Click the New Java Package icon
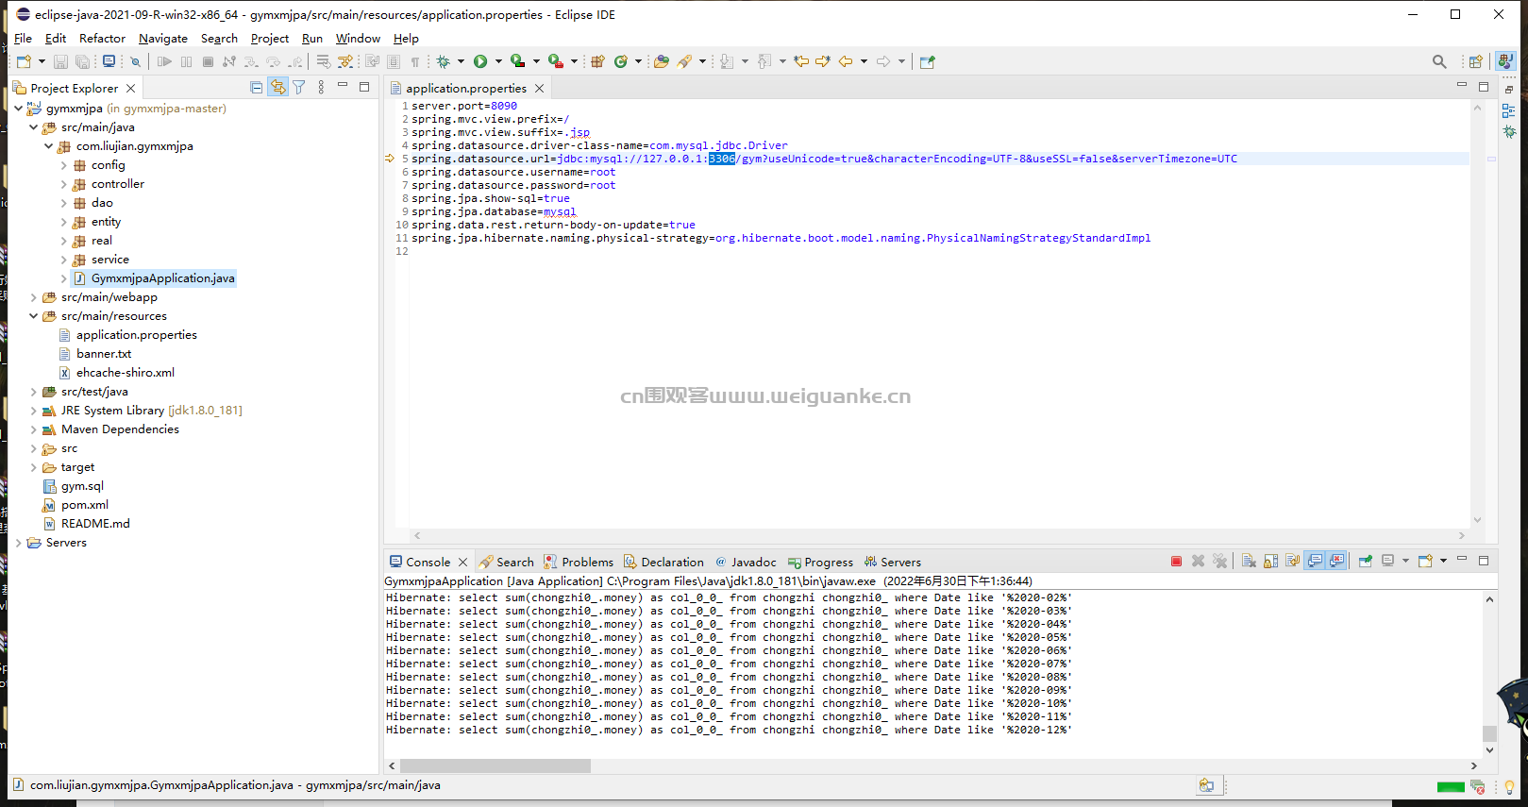 597,61
